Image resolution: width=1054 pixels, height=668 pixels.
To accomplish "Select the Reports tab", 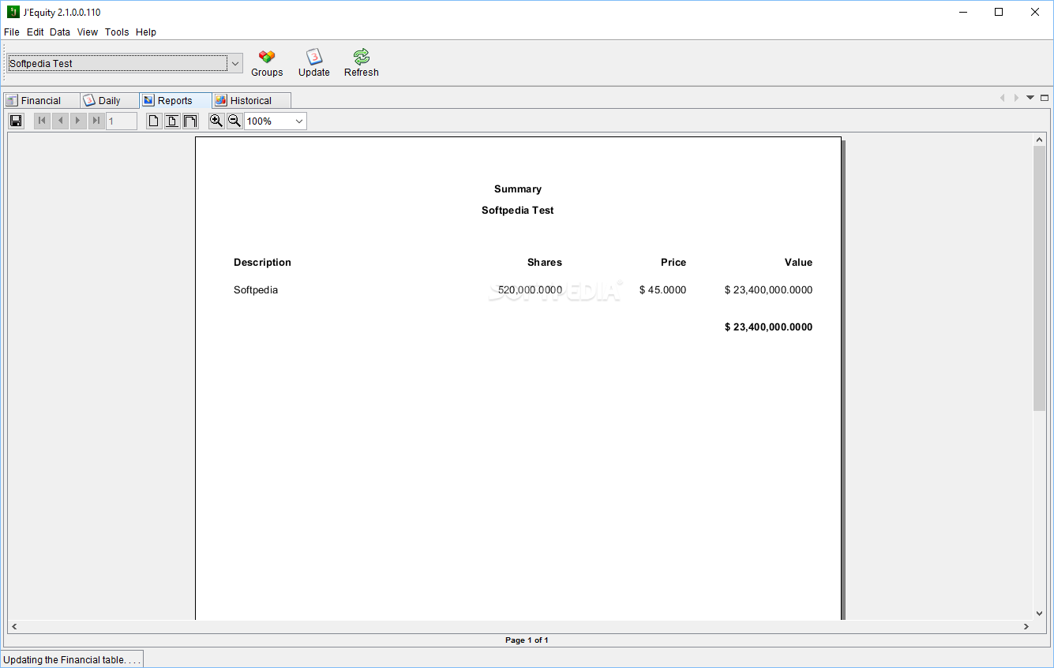I will point(175,100).
